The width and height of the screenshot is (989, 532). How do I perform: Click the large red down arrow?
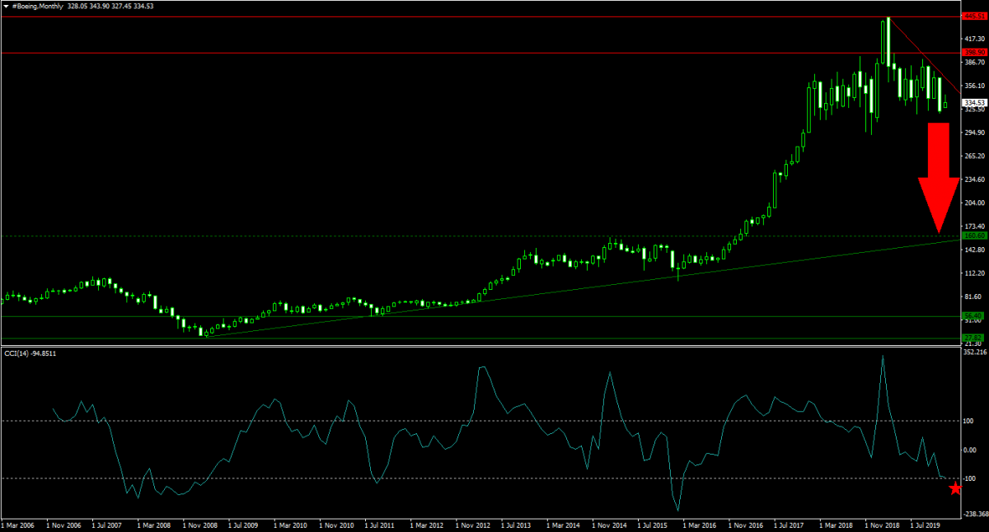click(939, 177)
